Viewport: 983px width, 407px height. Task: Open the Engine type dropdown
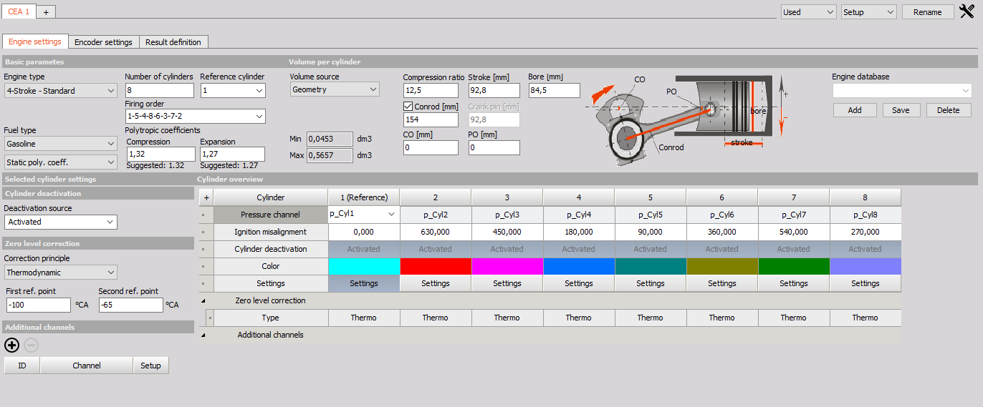(x=61, y=91)
